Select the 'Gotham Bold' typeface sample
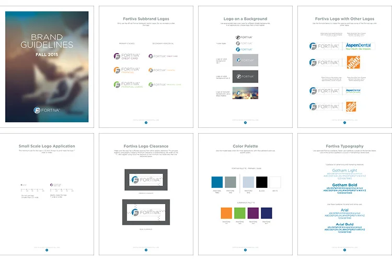The image size is (392, 261). tap(344, 188)
